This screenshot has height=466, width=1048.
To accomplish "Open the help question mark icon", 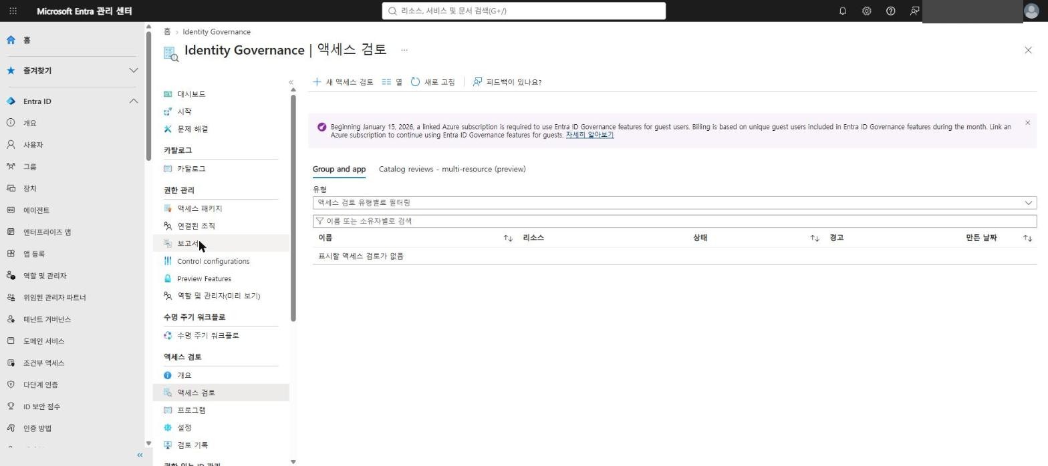I will (x=890, y=11).
